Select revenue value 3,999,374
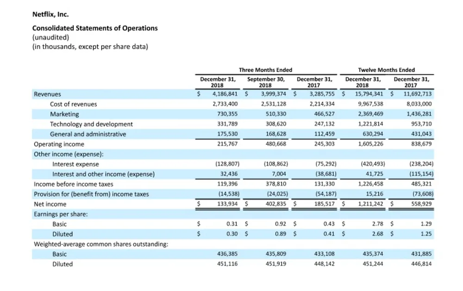The image size is (463, 291). [274, 94]
